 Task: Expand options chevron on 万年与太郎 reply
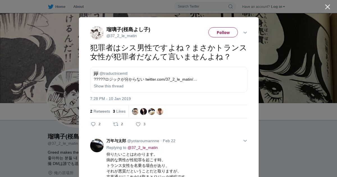pyautogui.click(x=245, y=141)
